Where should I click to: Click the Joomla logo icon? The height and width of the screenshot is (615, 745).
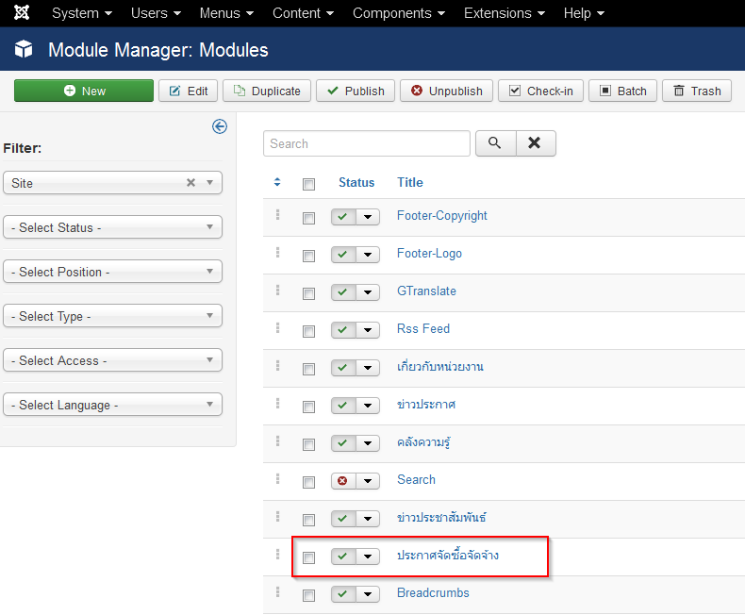point(22,12)
